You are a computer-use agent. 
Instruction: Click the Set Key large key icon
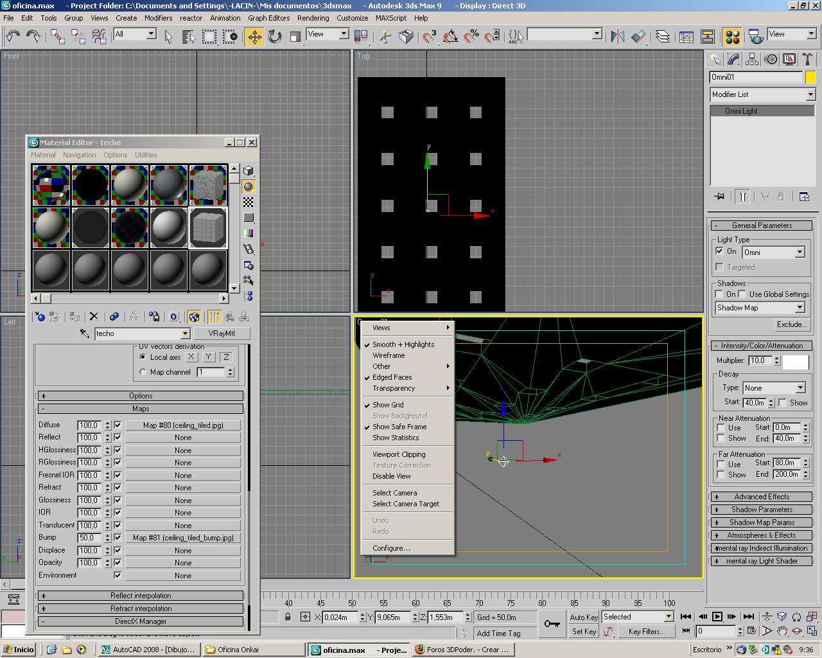(552, 623)
